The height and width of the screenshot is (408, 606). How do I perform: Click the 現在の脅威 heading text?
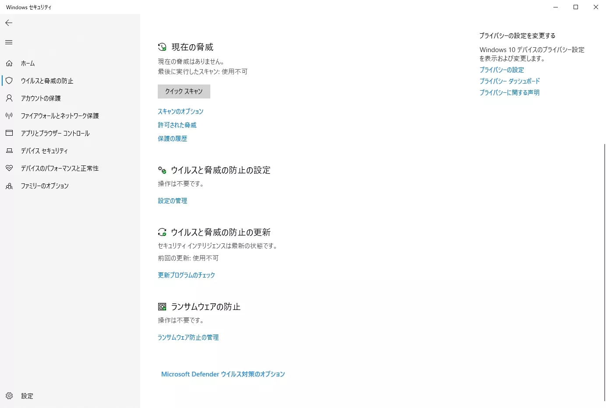tap(192, 47)
